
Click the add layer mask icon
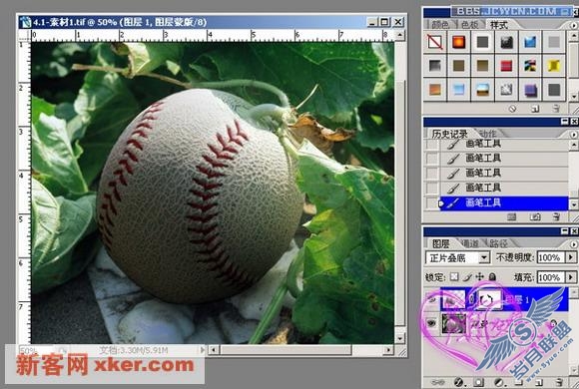pos(478,382)
